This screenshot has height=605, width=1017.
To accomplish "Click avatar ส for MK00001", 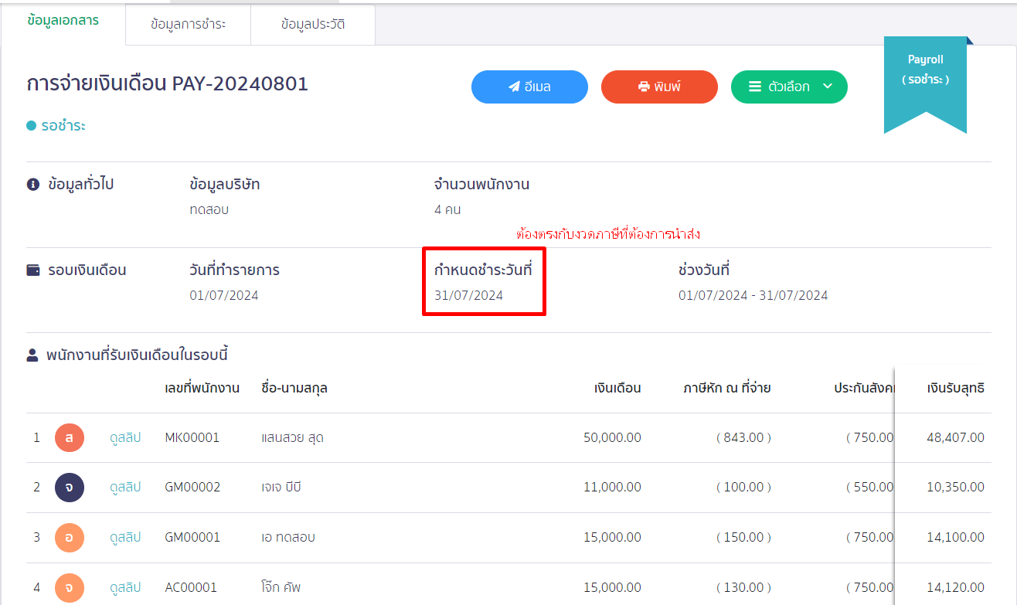I will tap(69, 438).
